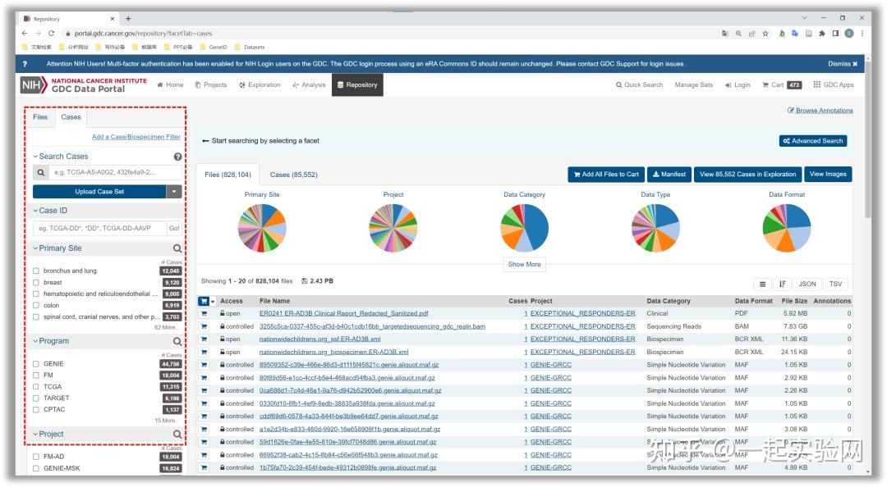887x487 pixels.
Task: Collapse the Project facet
Action: click(48, 434)
